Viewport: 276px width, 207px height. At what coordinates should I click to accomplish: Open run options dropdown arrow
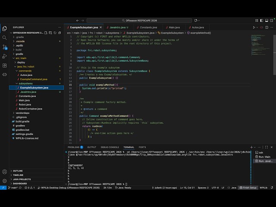257,28
